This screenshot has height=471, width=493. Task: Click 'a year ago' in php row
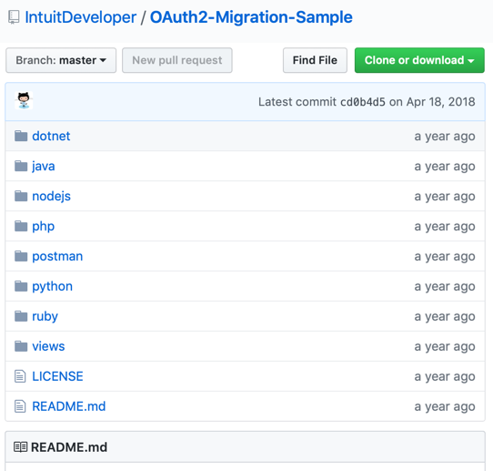coord(445,227)
